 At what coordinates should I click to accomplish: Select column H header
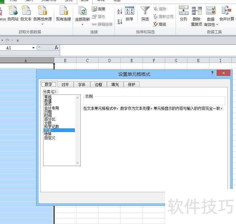pos(198,60)
